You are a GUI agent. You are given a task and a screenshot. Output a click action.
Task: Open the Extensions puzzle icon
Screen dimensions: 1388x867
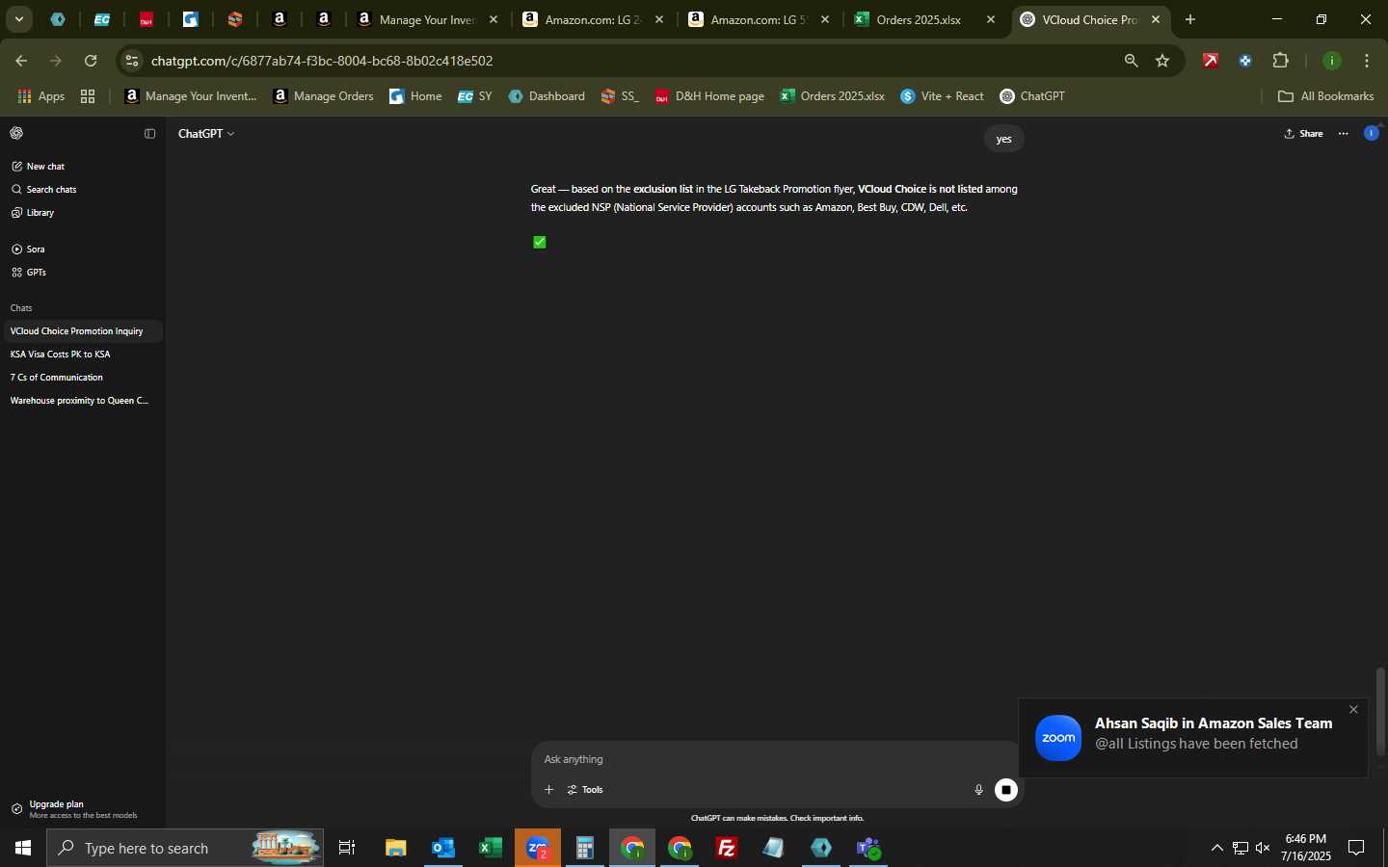click(x=1280, y=61)
